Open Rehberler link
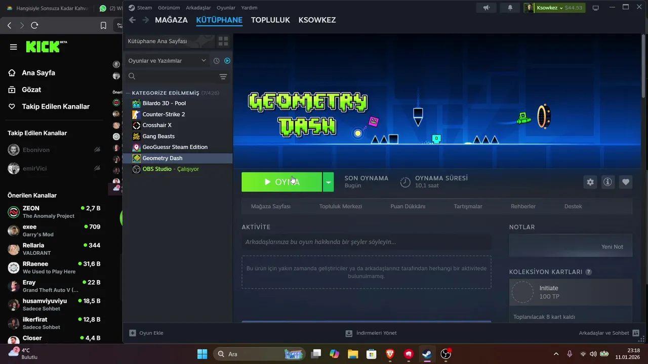 [x=523, y=206]
